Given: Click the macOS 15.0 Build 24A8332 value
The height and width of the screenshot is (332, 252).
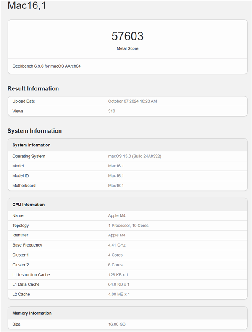Looking at the screenshot, I should pos(134,156).
